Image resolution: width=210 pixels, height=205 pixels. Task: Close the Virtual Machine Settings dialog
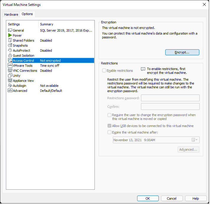(x=205, y=4)
